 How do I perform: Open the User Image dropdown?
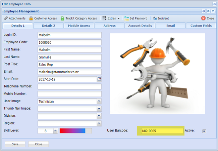[99, 101]
